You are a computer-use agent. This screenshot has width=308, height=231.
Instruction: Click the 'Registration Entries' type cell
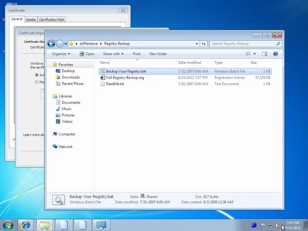229,78
